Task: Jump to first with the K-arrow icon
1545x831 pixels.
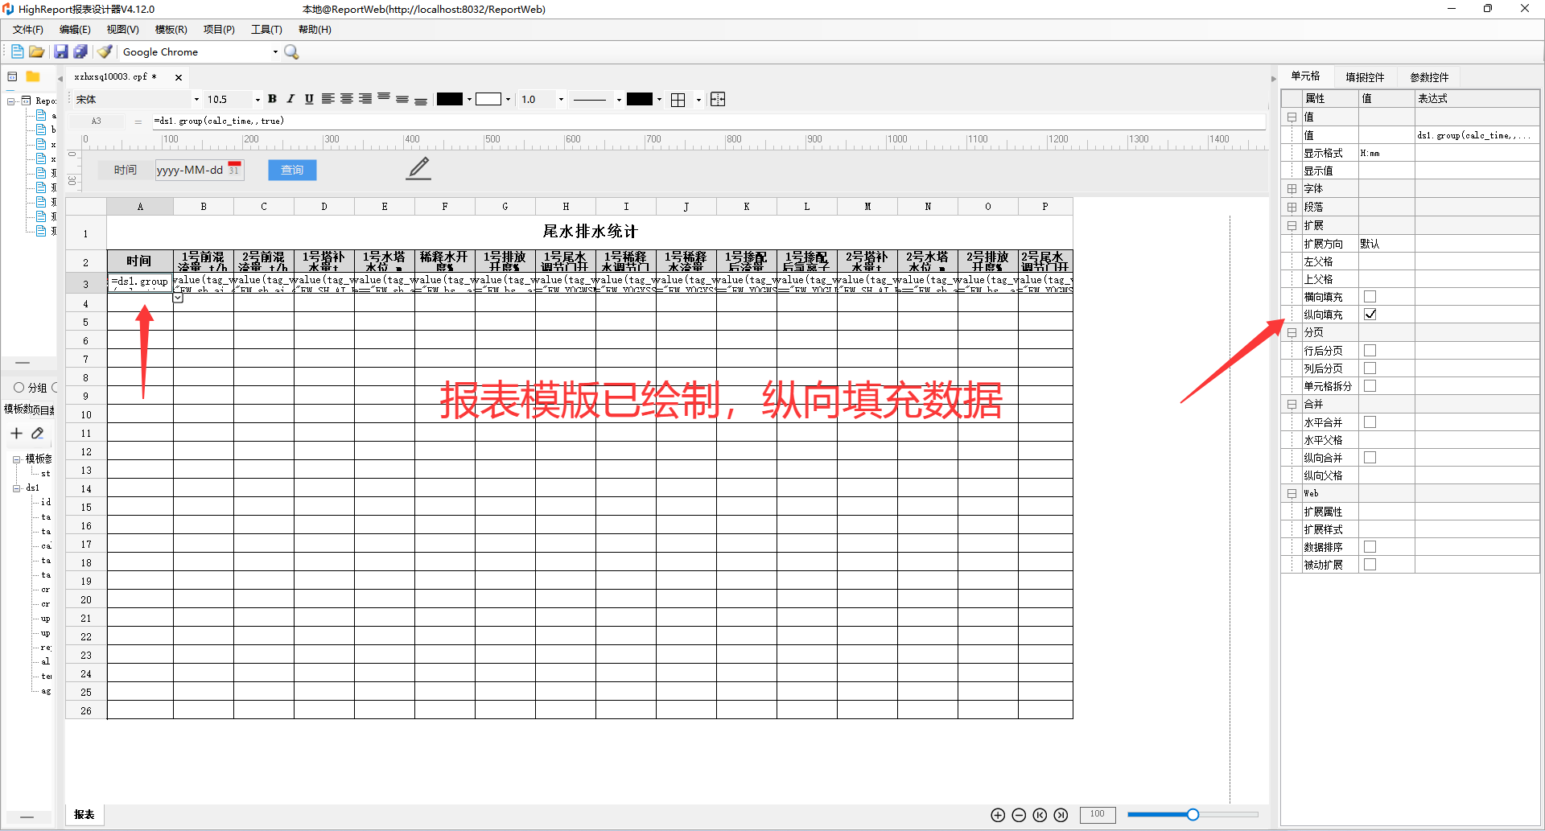Action: (1040, 815)
